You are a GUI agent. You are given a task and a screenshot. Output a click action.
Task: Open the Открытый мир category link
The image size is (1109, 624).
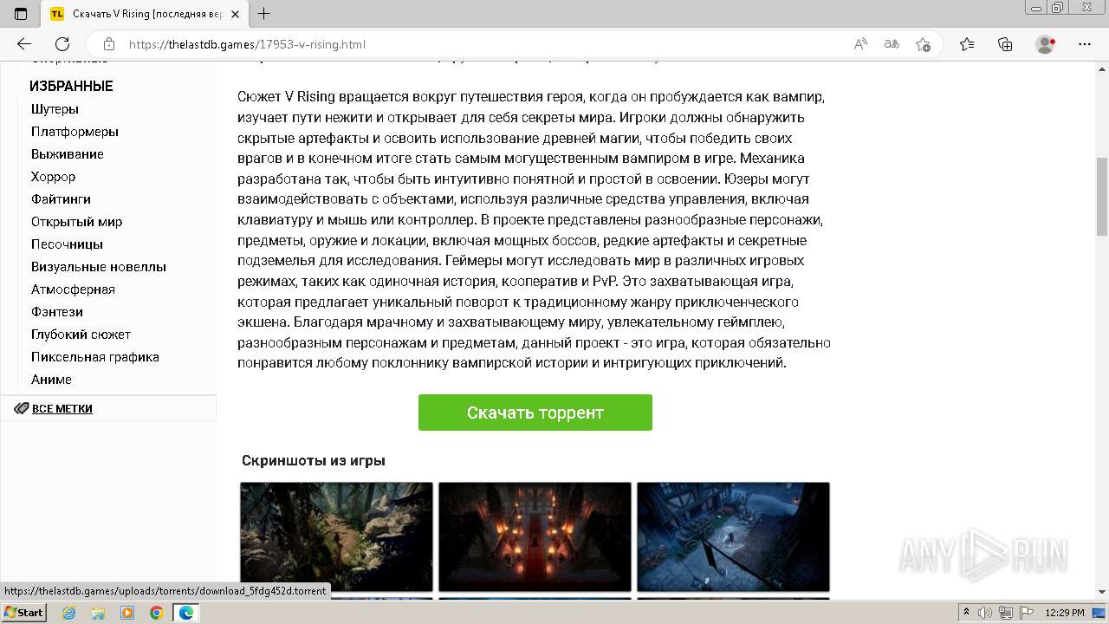click(76, 222)
